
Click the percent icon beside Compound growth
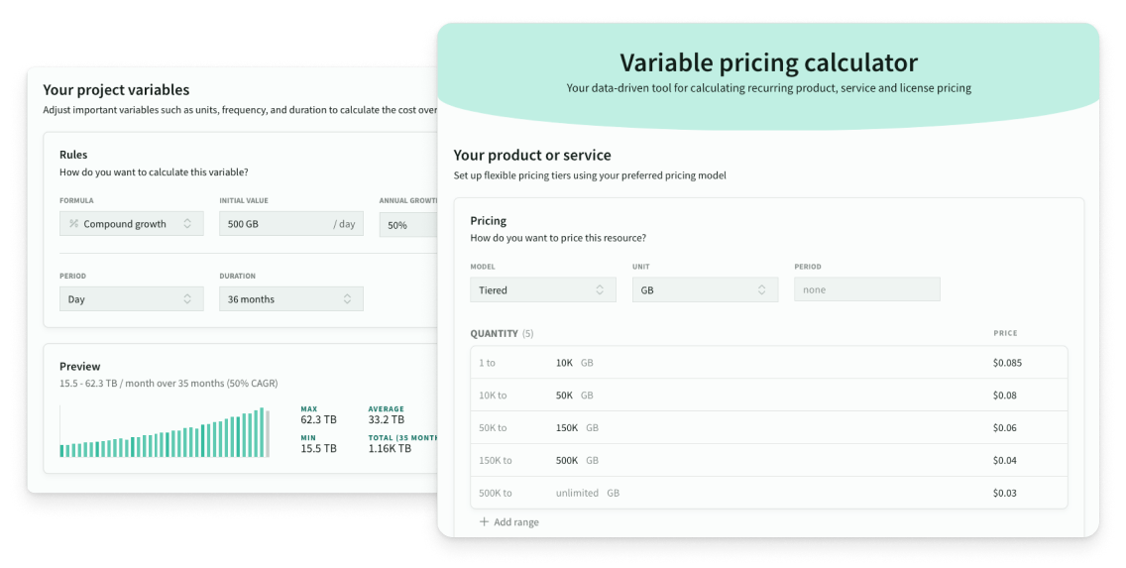pos(73,223)
